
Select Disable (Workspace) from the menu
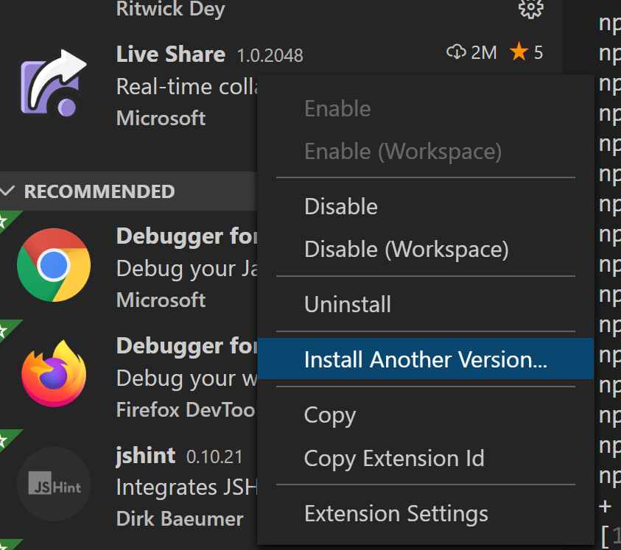pos(406,250)
